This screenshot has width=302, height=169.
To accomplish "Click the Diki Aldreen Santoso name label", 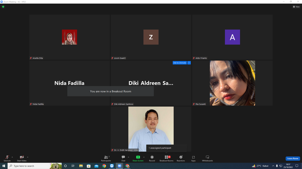I will (124, 104).
